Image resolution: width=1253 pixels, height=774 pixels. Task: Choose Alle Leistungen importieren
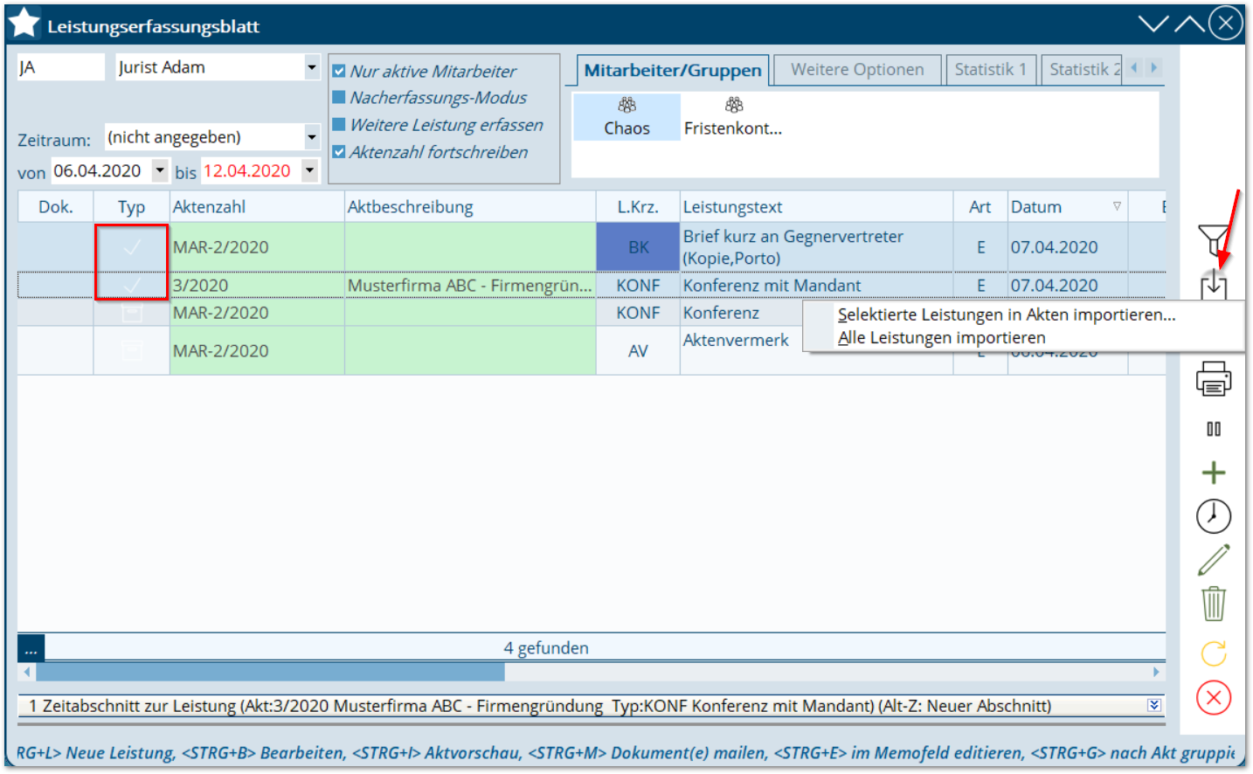click(942, 337)
